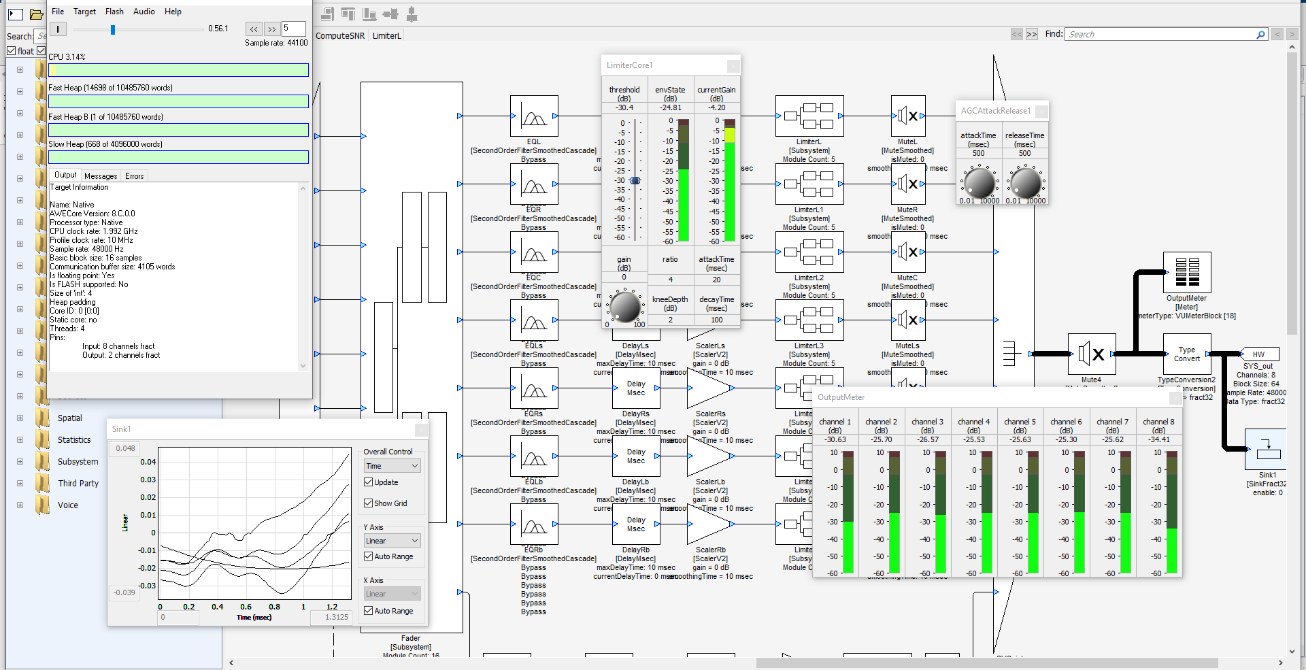Open the Flash menu
The width and height of the screenshot is (1306, 670).
(114, 11)
